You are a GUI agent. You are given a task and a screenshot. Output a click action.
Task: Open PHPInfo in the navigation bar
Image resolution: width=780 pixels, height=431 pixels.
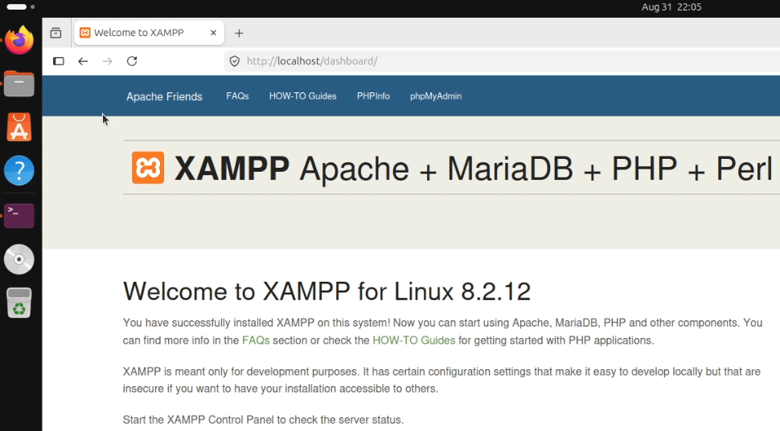(x=373, y=96)
